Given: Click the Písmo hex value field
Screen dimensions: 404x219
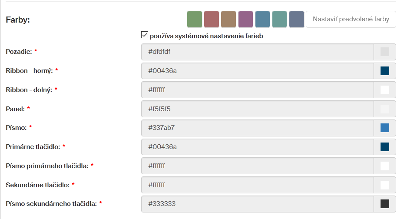Looking at the screenshot, I should click(x=258, y=128).
